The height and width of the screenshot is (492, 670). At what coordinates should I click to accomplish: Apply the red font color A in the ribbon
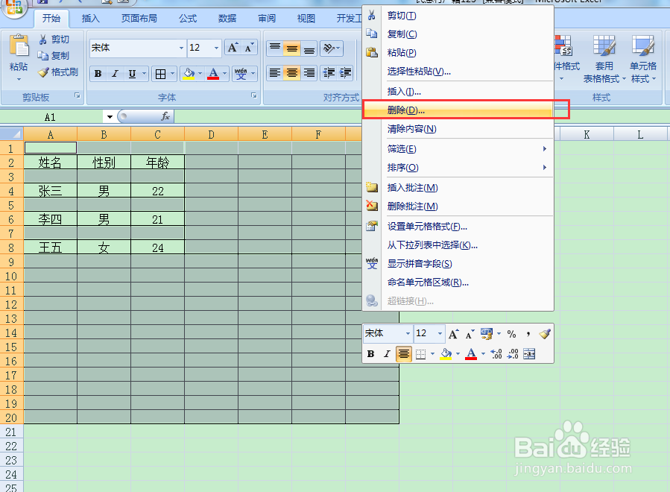click(213, 74)
